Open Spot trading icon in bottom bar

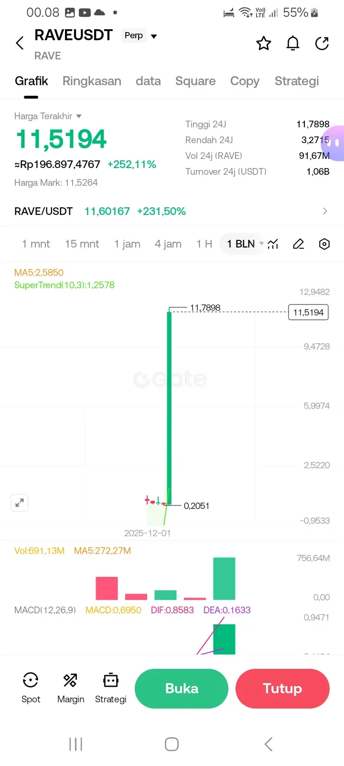point(31,688)
